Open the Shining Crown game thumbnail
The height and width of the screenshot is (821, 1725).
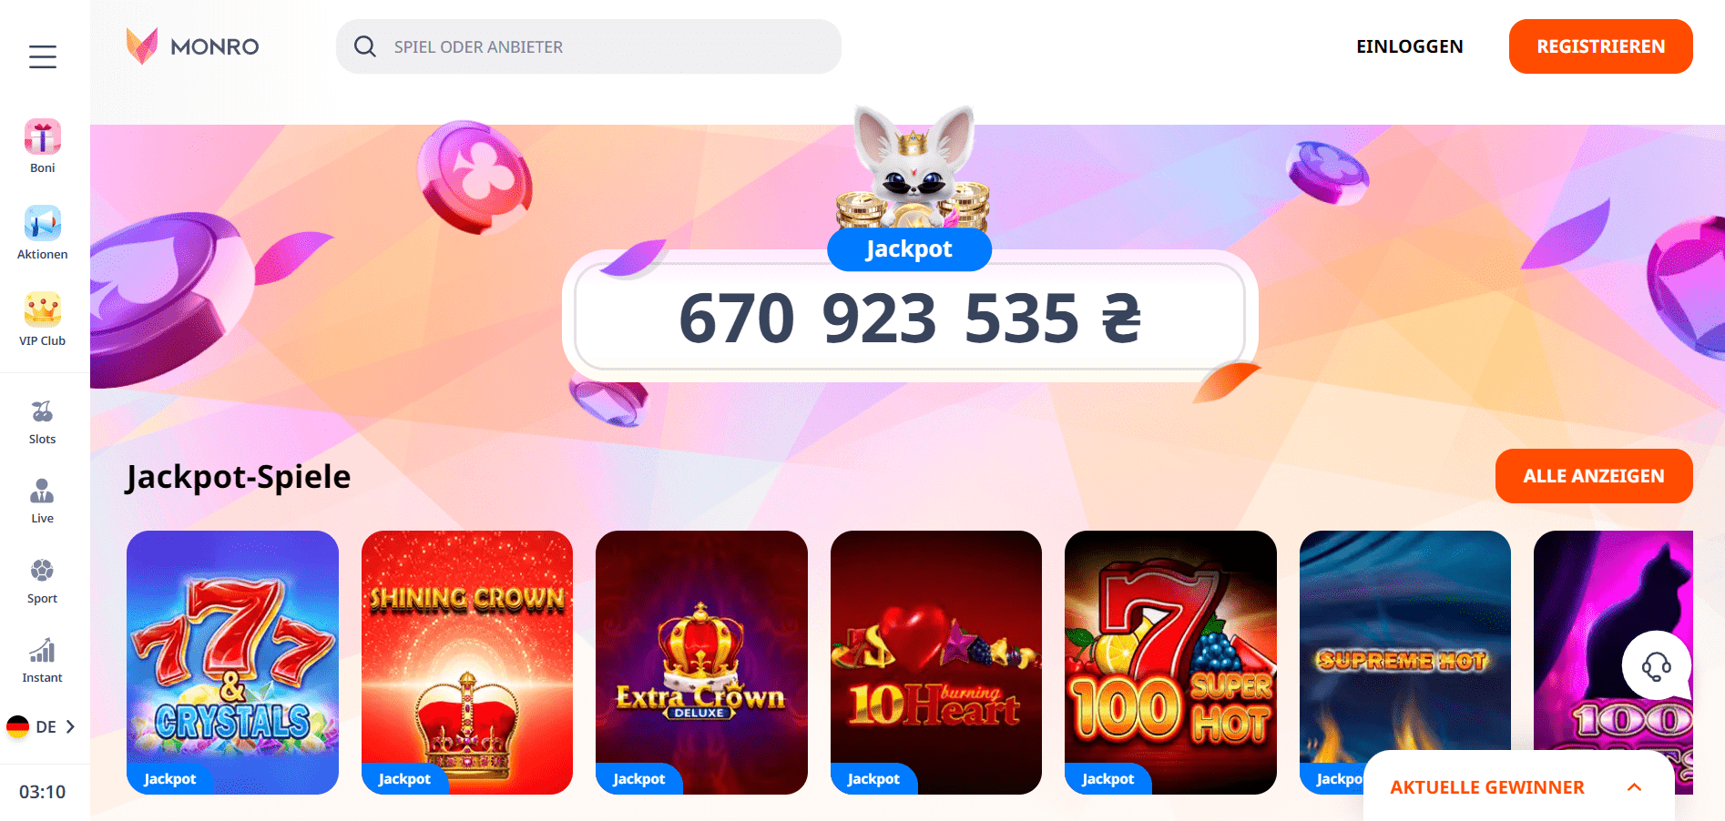pos(467,663)
